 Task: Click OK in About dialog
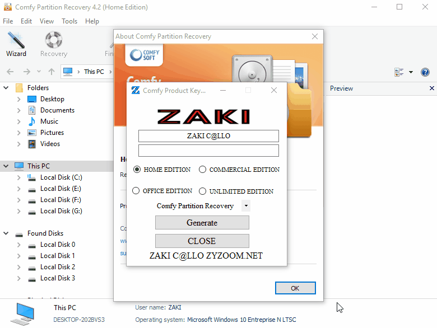pyautogui.click(x=295, y=288)
